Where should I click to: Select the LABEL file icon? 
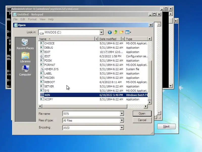point(42,73)
